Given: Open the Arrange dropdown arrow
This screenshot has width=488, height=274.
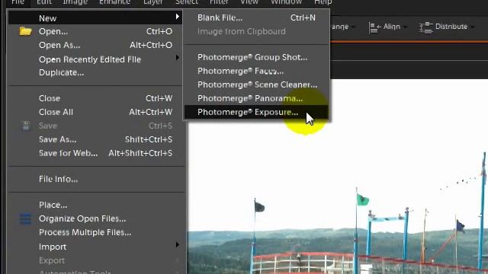Looking at the screenshot, I should click(353, 27).
